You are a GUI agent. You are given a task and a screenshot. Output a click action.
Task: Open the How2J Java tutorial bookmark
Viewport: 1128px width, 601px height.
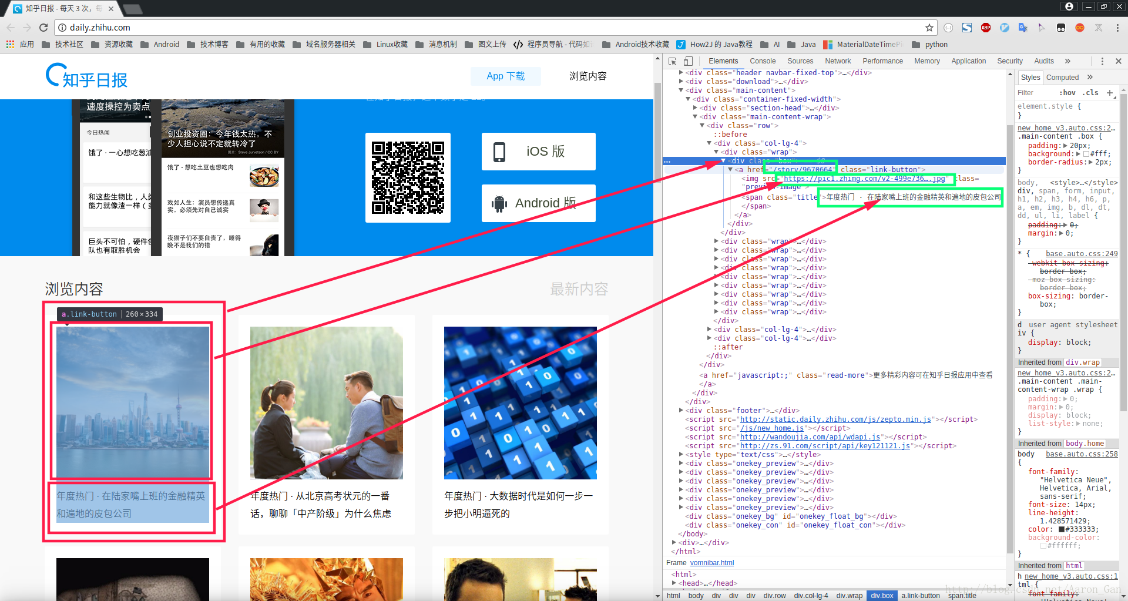(x=714, y=45)
